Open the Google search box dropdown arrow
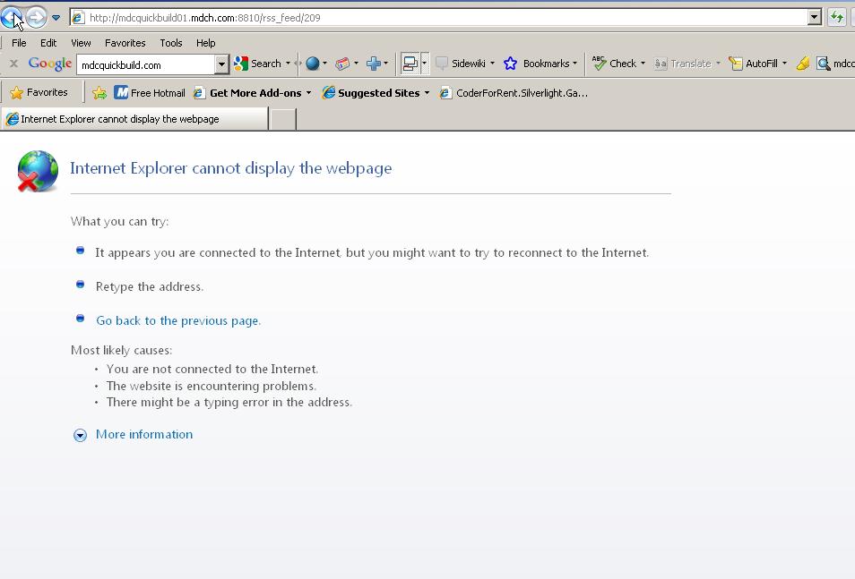This screenshot has height=579, width=855. (x=221, y=64)
